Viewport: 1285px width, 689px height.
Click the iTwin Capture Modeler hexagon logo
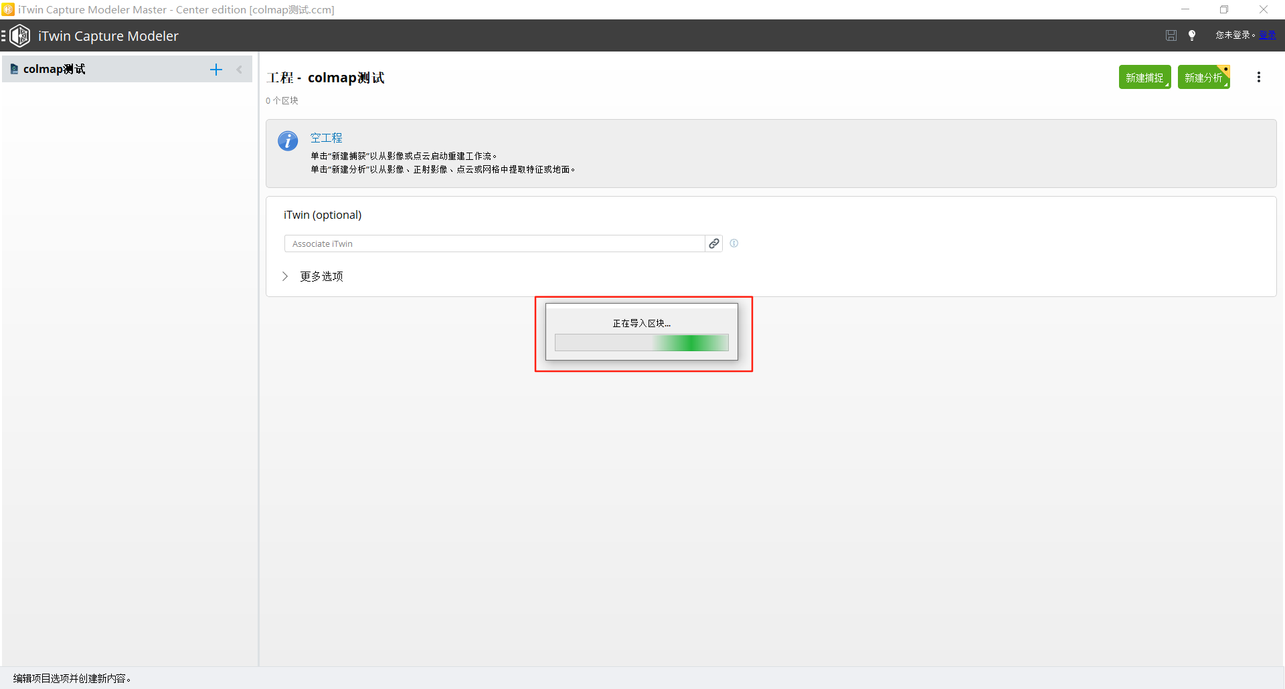pos(20,36)
